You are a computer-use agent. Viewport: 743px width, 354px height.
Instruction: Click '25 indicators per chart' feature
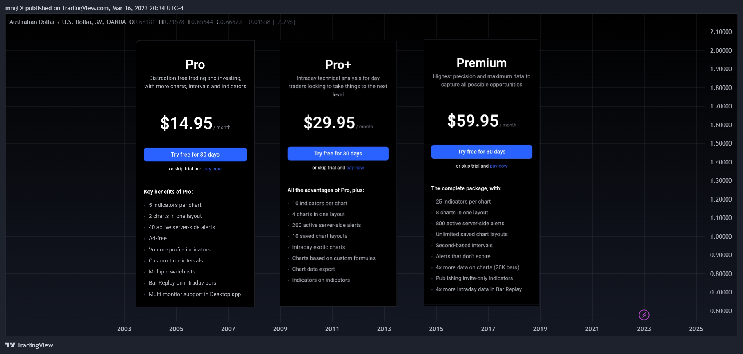coord(463,202)
